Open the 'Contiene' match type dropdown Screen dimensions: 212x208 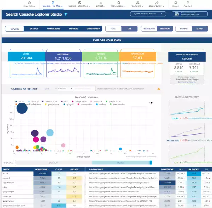(65, 89)
